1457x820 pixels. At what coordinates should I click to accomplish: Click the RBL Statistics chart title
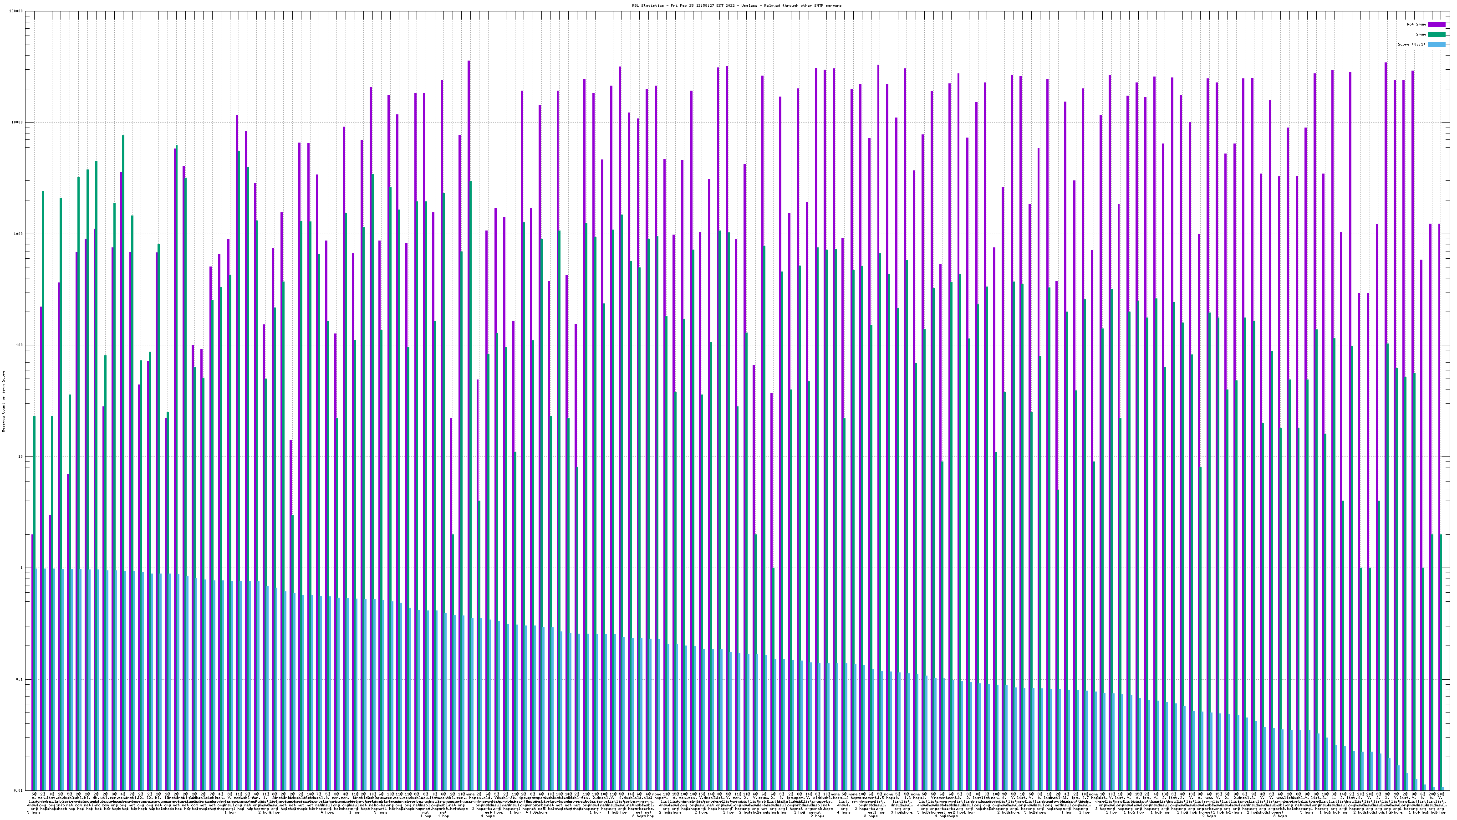click(x=736, y=5)
